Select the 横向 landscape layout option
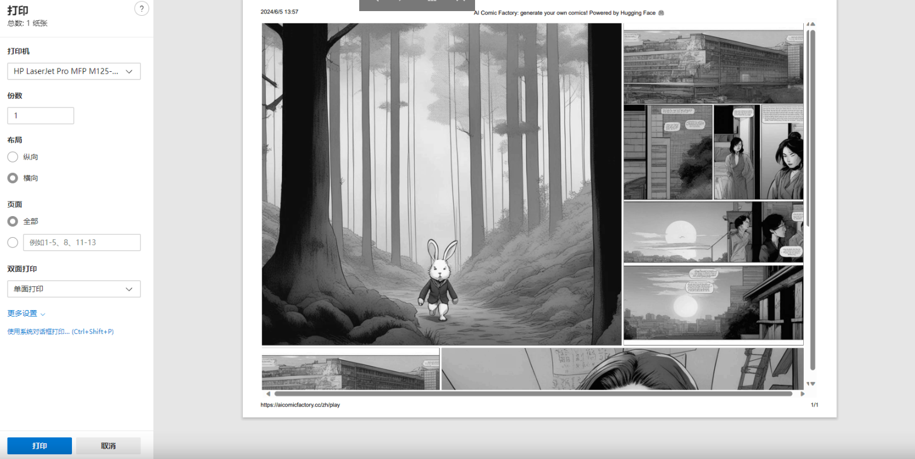The height and width of the screenshot is (459, 915). [x=13, y=178]
